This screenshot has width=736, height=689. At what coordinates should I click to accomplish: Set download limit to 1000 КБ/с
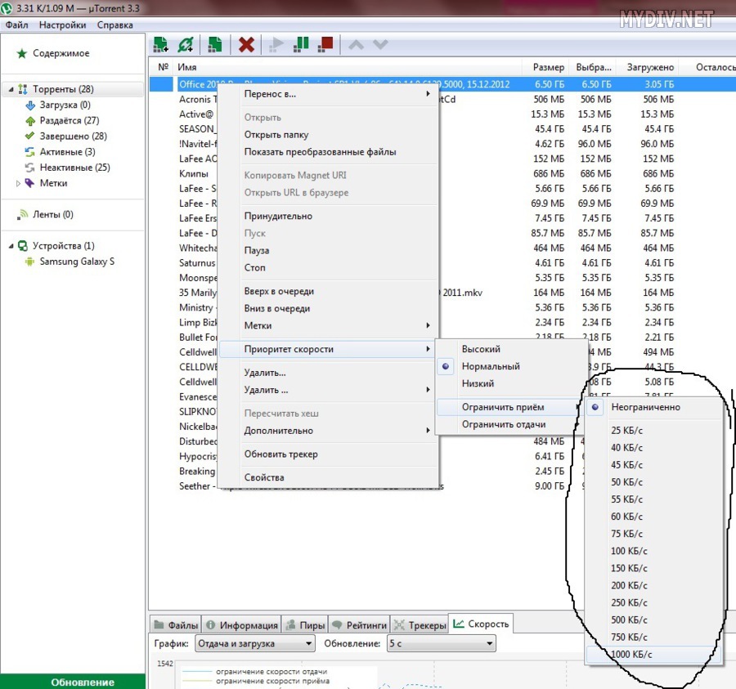click(x=654, y=655)
